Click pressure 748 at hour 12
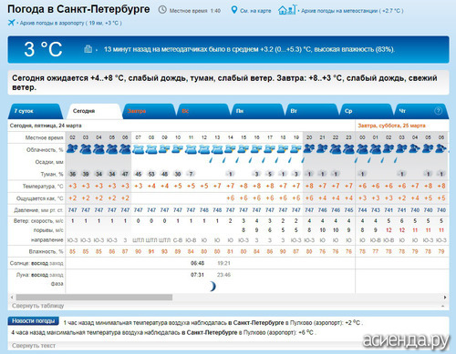 point(204,210)
